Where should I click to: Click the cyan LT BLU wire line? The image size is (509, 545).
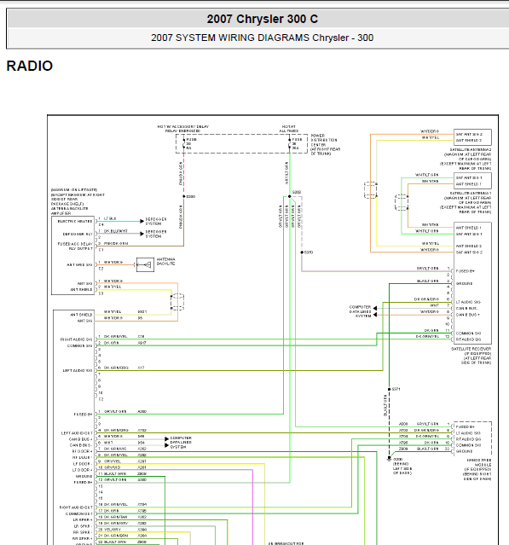click(119, 221)
